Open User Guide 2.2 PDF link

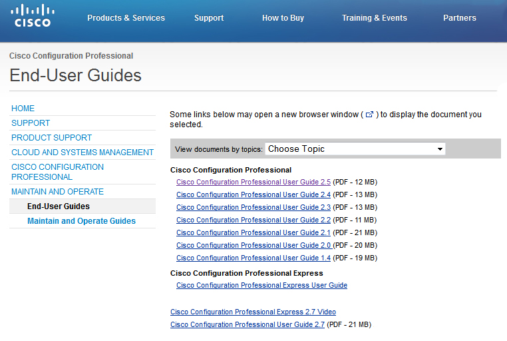click(x=254, y=220)
